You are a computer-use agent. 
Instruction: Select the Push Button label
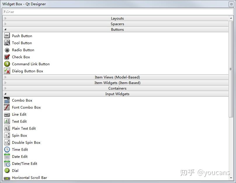(x=22, y=36)
